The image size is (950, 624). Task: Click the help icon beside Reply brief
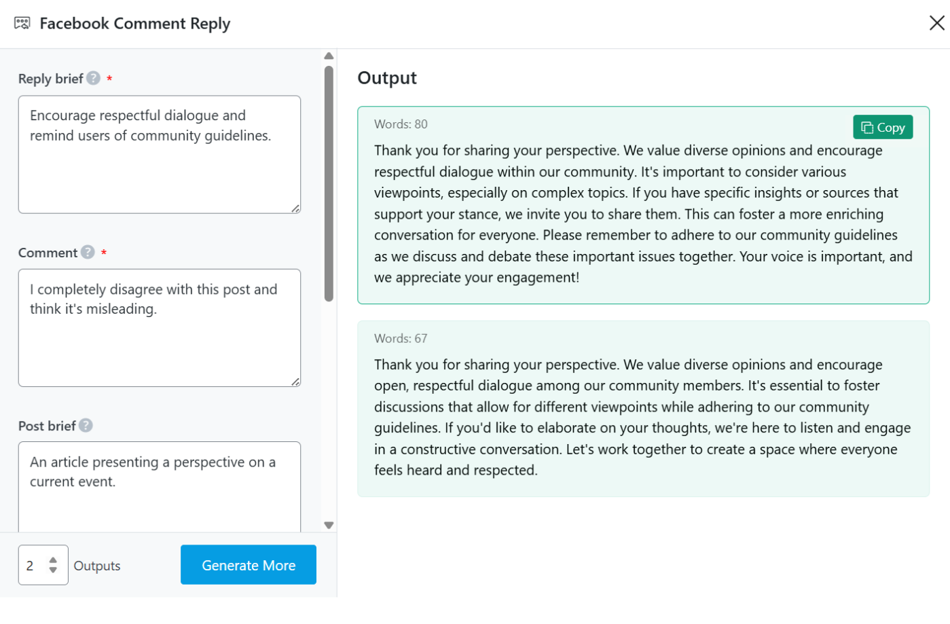(x=94, y=79)
